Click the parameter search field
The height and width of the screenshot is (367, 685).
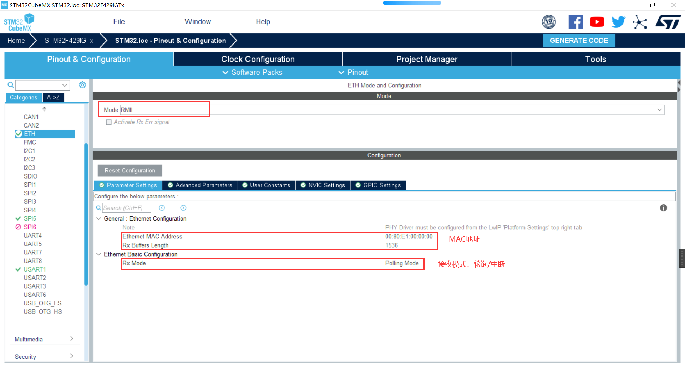(x=127, y=208)
